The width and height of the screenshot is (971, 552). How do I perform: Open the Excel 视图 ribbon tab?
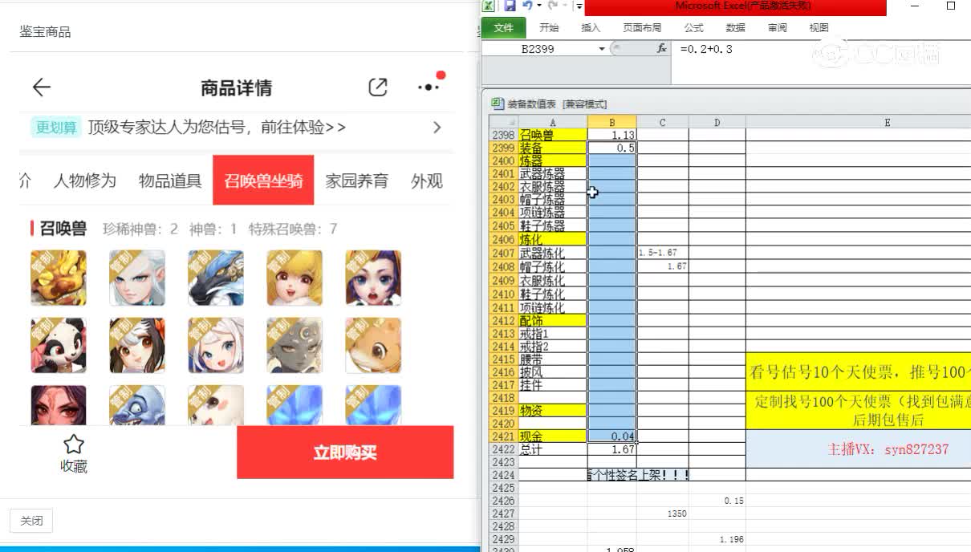tap(819, 27)
